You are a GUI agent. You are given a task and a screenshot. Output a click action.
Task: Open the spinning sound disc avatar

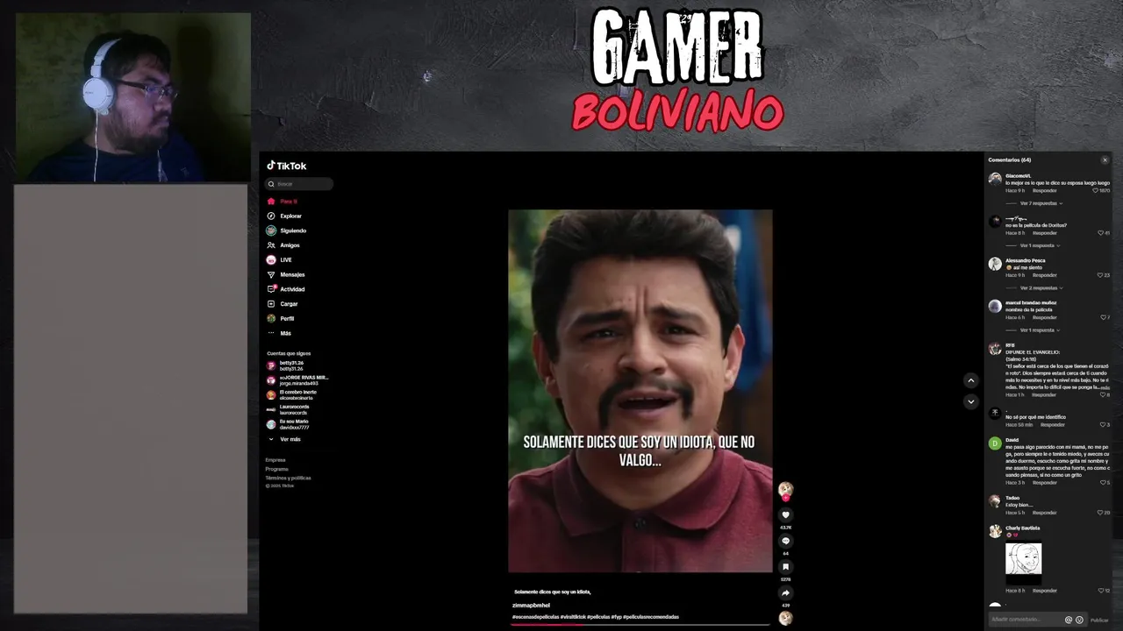785,618
